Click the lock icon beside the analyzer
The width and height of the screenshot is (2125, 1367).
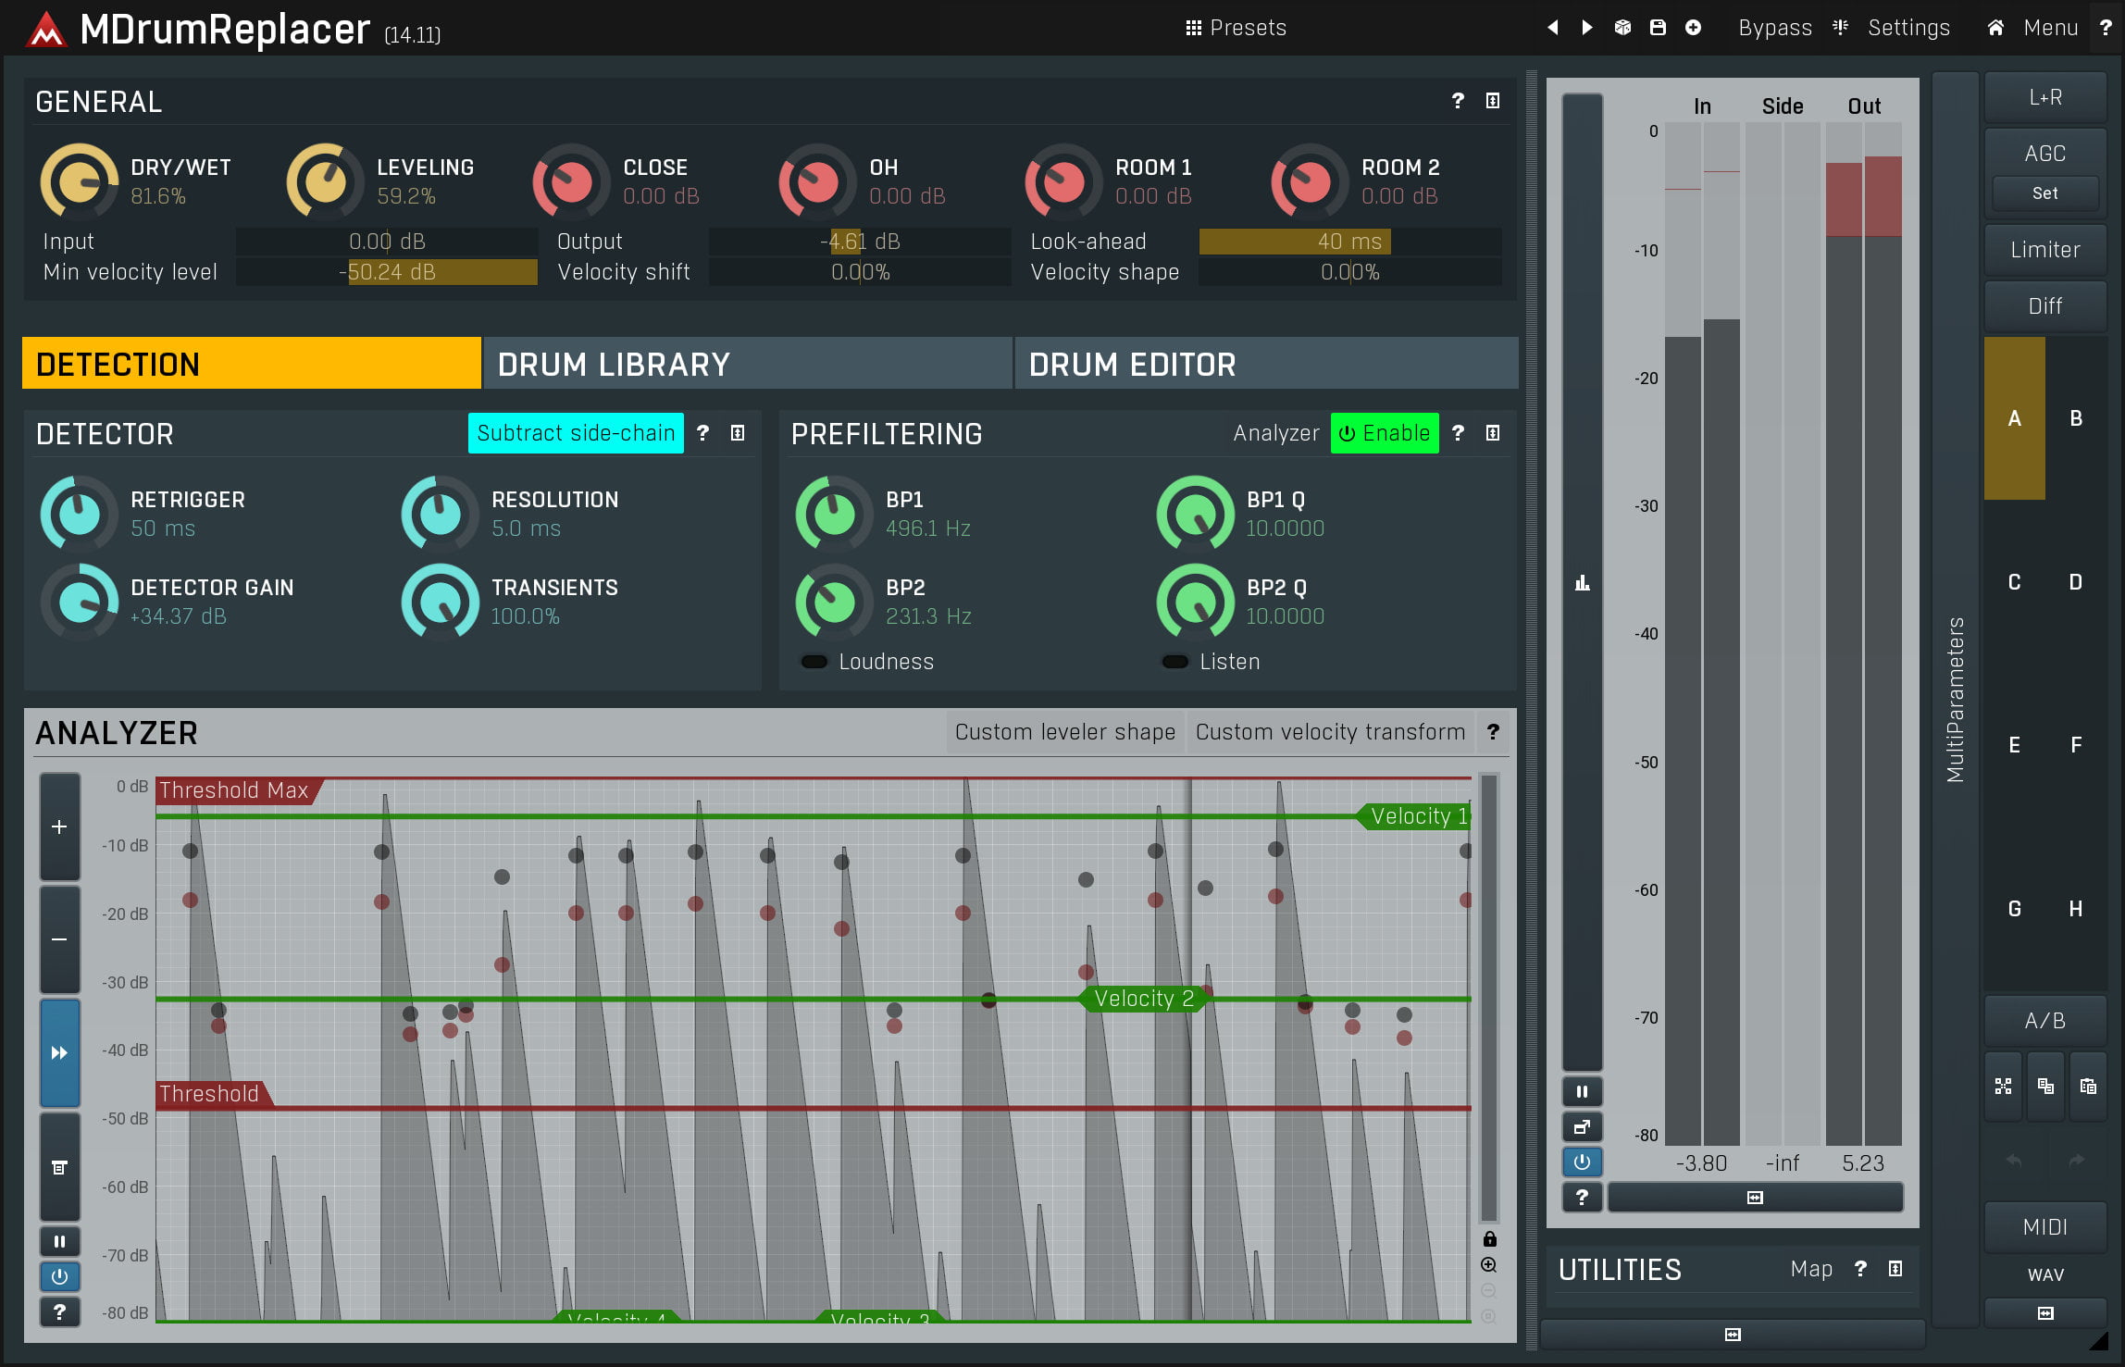point(1489,1239)
